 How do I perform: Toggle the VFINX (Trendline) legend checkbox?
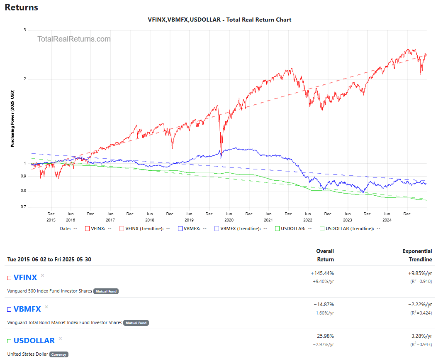point(122,229)
